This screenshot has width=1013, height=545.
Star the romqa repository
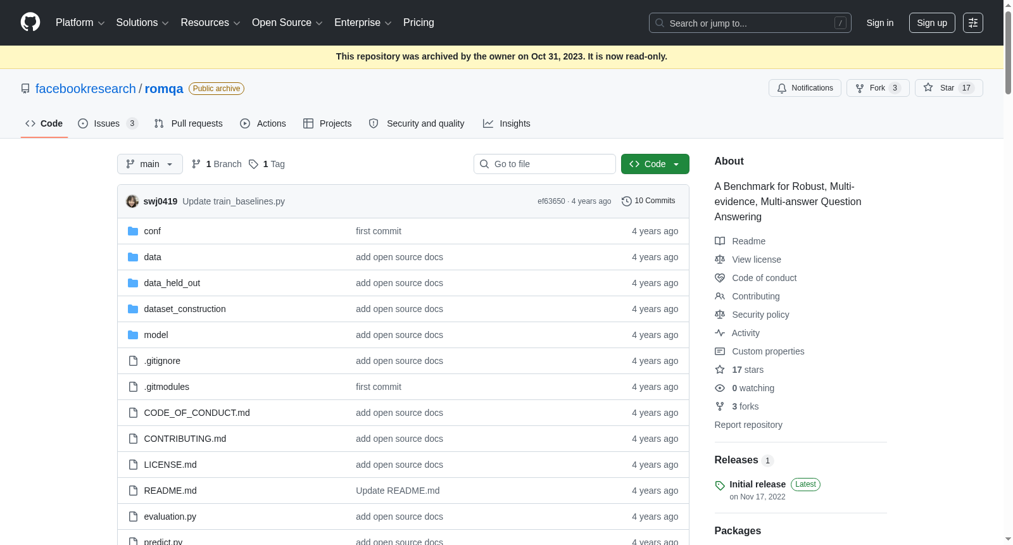pos(948,88)
